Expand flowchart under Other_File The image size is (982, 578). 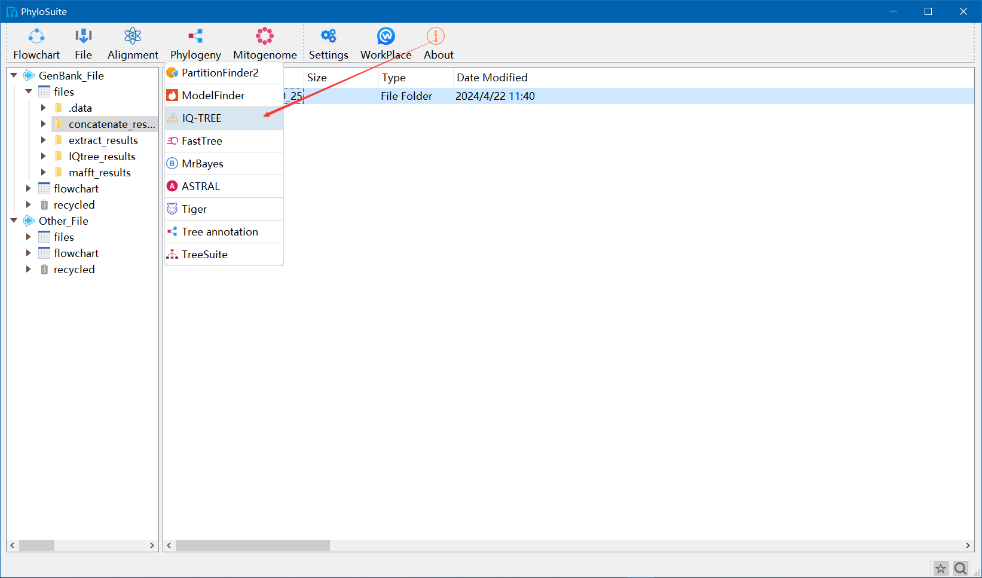(29, 253)
